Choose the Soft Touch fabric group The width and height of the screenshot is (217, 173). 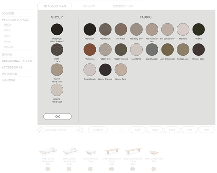57,50
